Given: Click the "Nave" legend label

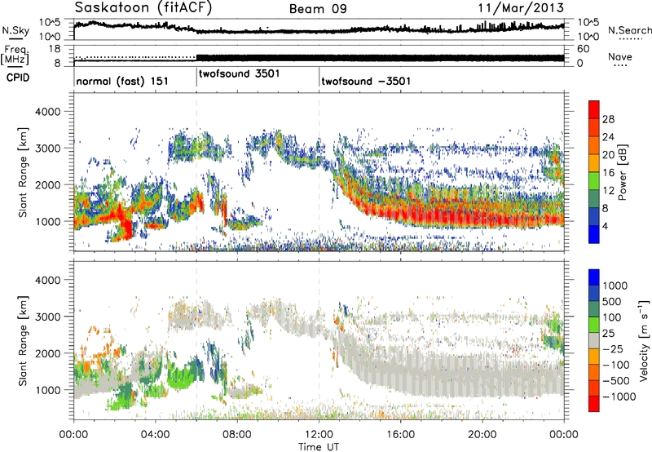Looking at the screenshot, I should [620, 57].
